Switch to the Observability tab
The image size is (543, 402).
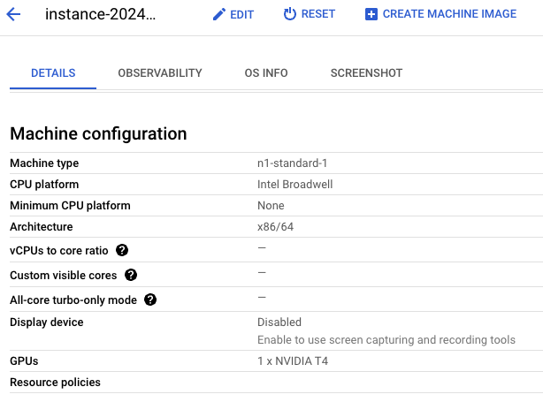point(160,73)
